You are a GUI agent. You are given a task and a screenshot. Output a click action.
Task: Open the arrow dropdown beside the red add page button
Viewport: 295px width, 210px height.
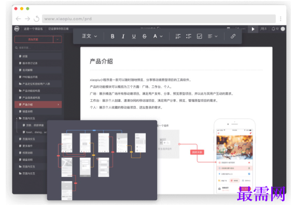pos(58,39)
